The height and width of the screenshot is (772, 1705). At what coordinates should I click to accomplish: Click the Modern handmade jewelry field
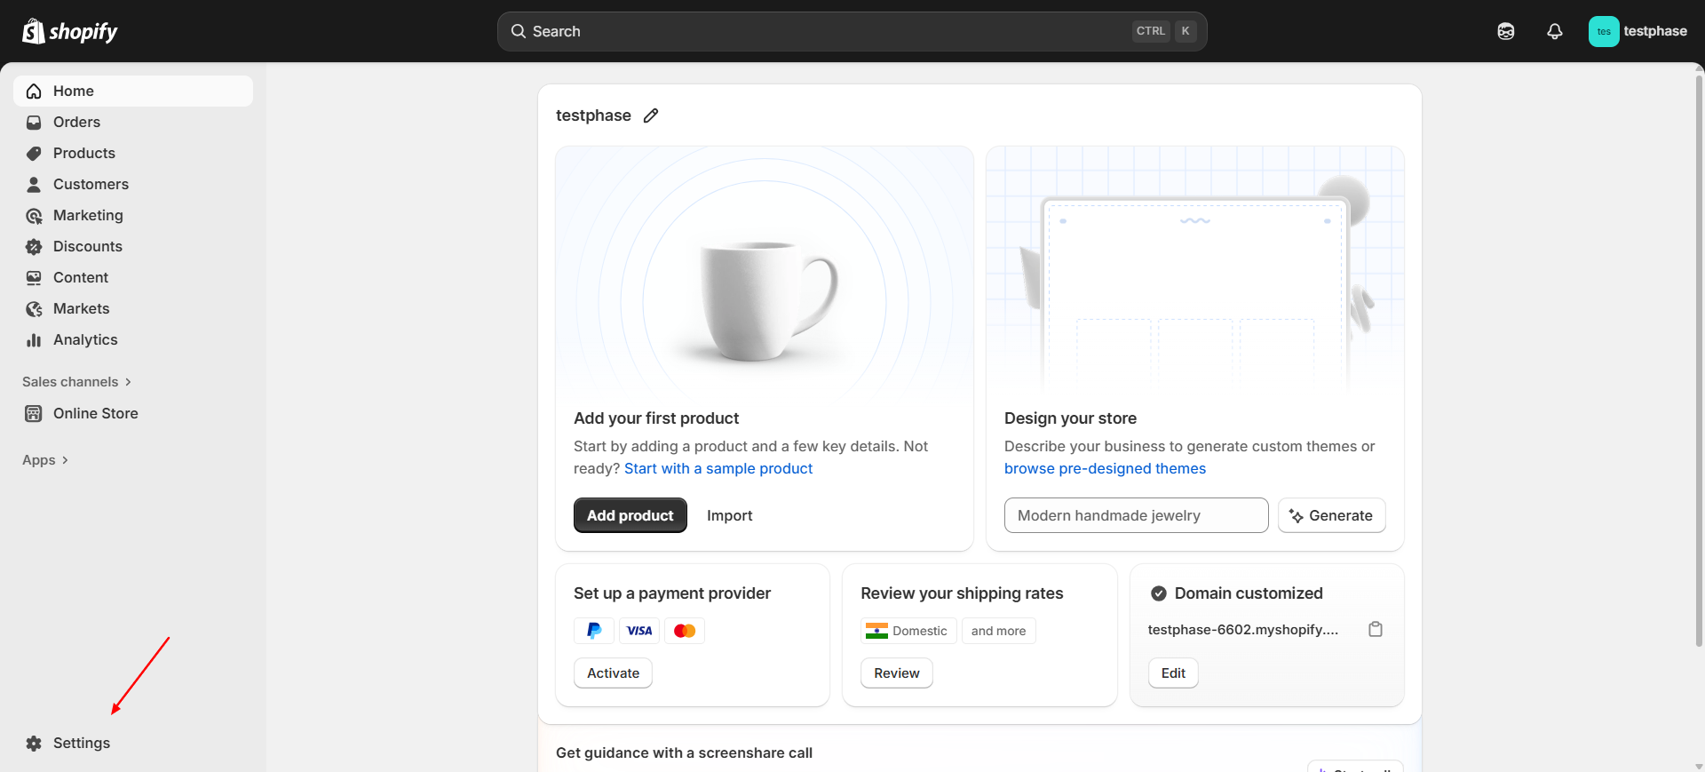tap(1137, 515)
